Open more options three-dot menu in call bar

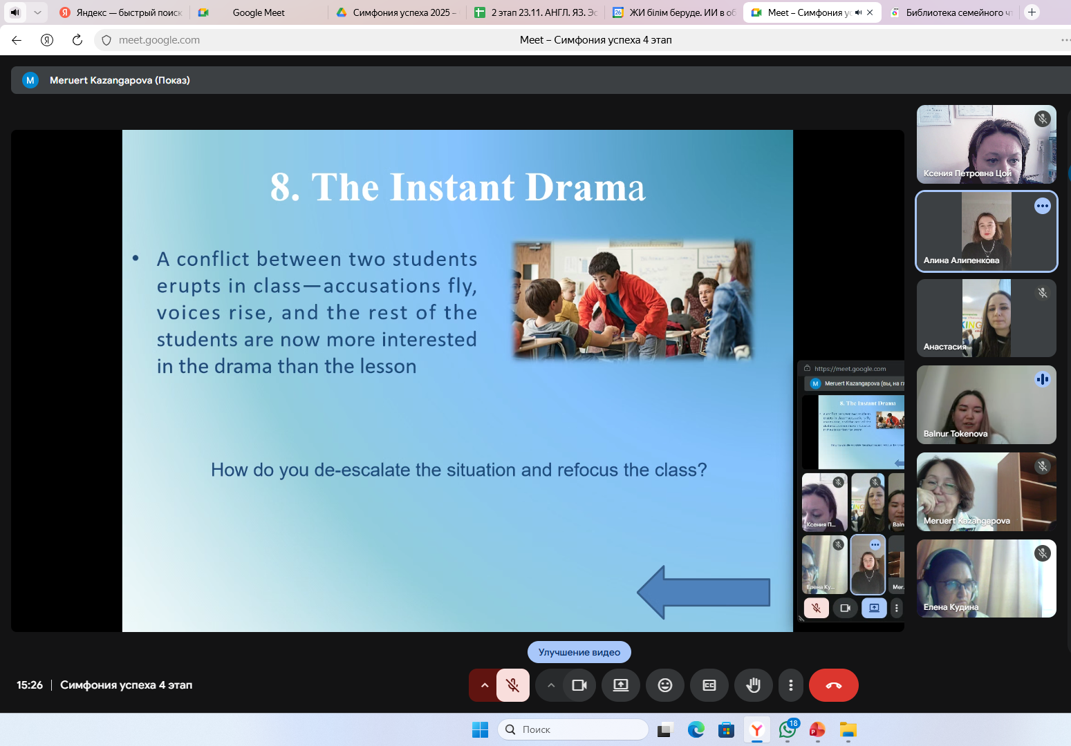point(790,685)
